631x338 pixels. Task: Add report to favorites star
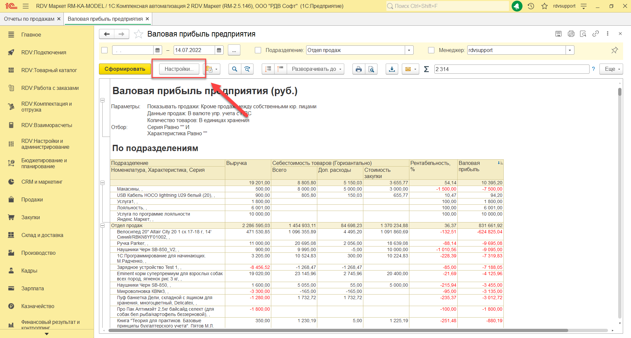tap(138, 34)
